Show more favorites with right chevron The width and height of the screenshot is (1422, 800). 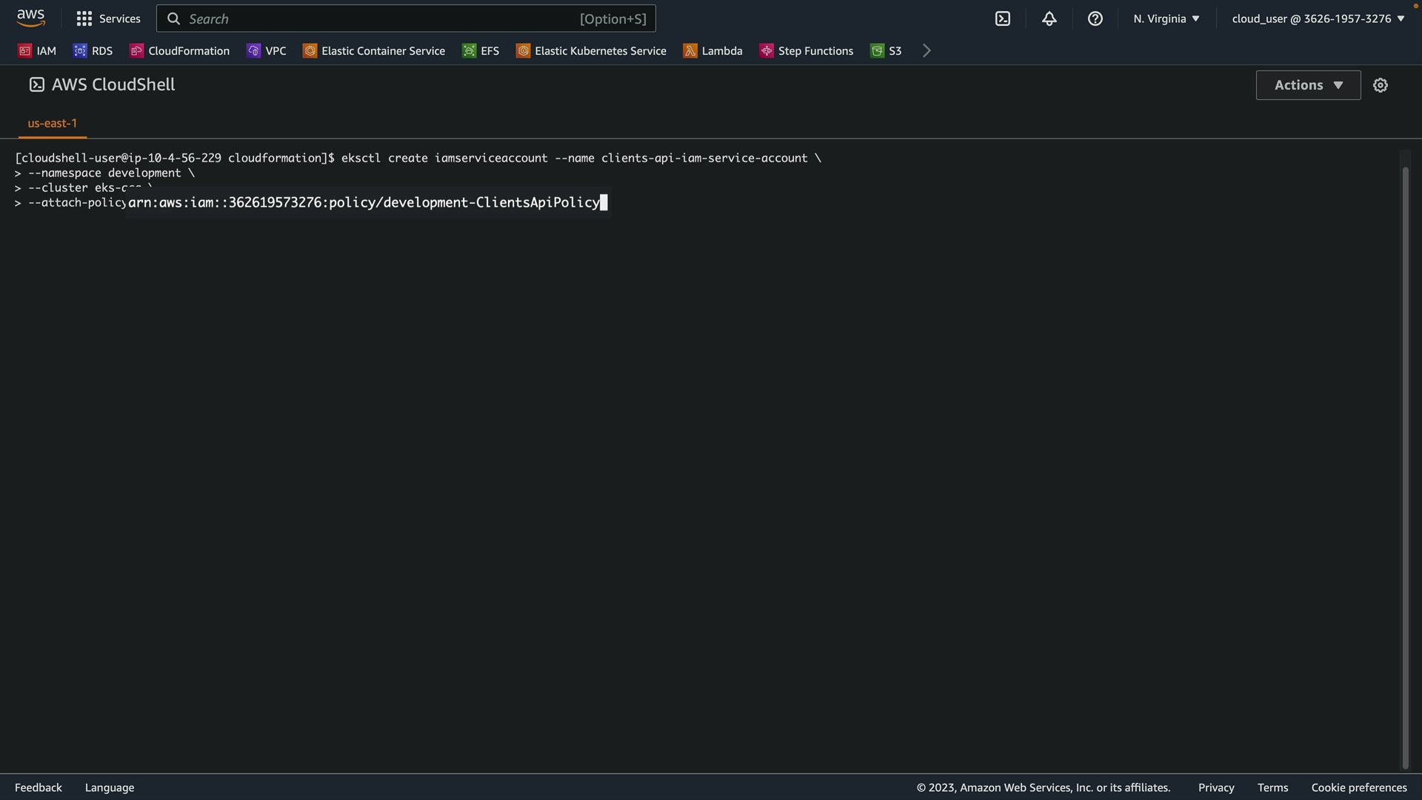click(927, 50)
